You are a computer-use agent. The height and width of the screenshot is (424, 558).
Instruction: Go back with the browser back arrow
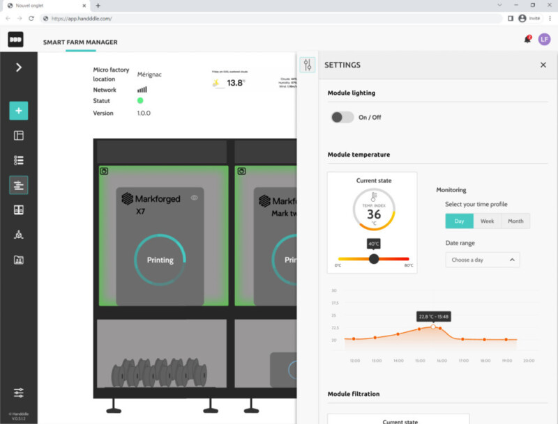pos(8,19)
